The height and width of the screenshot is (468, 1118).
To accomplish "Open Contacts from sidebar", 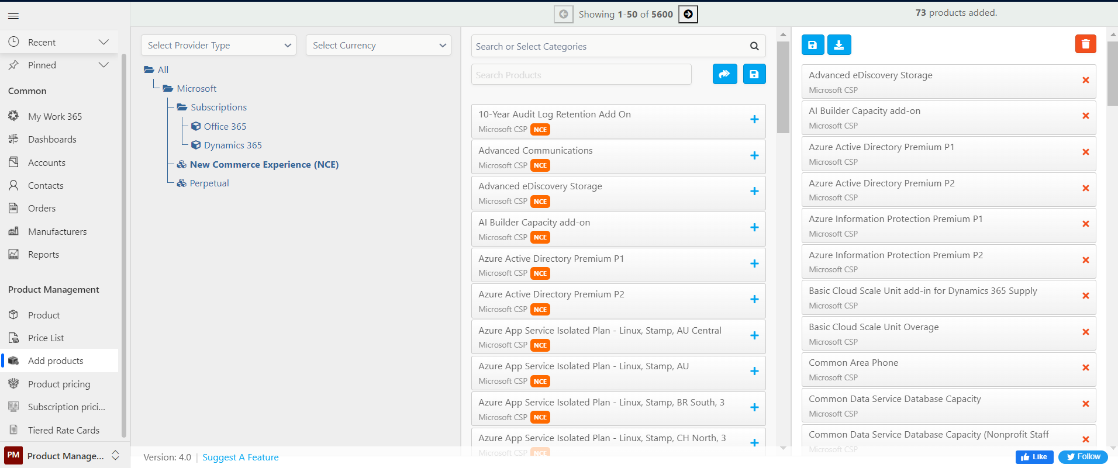I will point(46,185).
